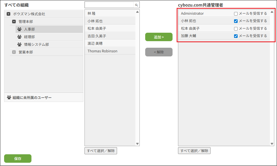Viewport: 277px width, 166px height.
Task: Select 吉田 久美子 from the user list
Action: tap(97, 36)
